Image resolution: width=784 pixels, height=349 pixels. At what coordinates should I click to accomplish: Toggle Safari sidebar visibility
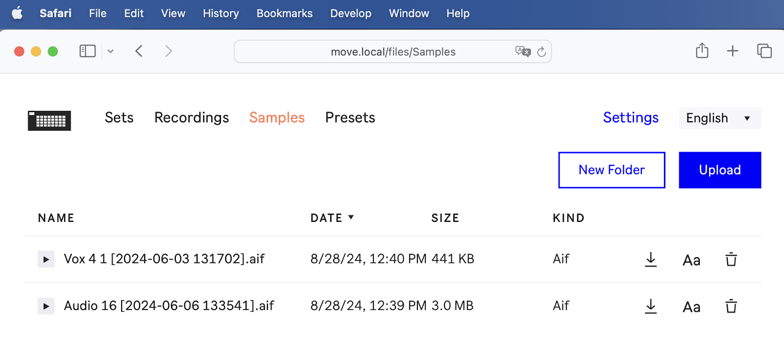pyautogui.click(x=88, y=51)
